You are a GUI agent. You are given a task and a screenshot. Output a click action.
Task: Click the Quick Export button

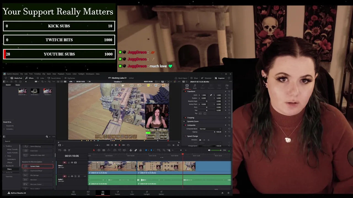(x=181, y=78)
